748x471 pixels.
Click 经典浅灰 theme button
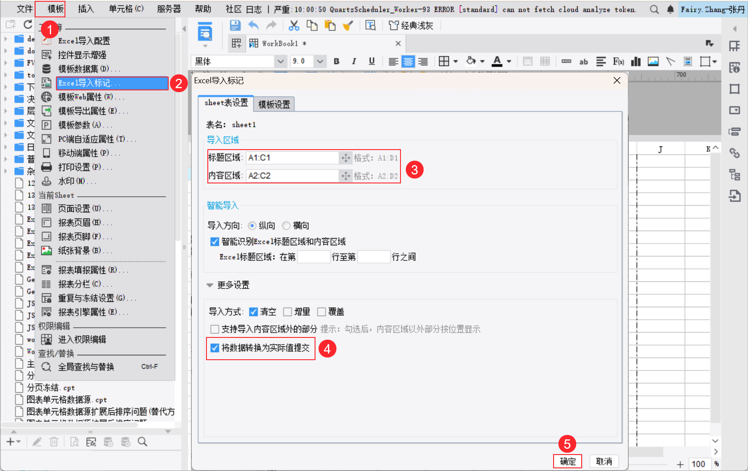[411, 25]
